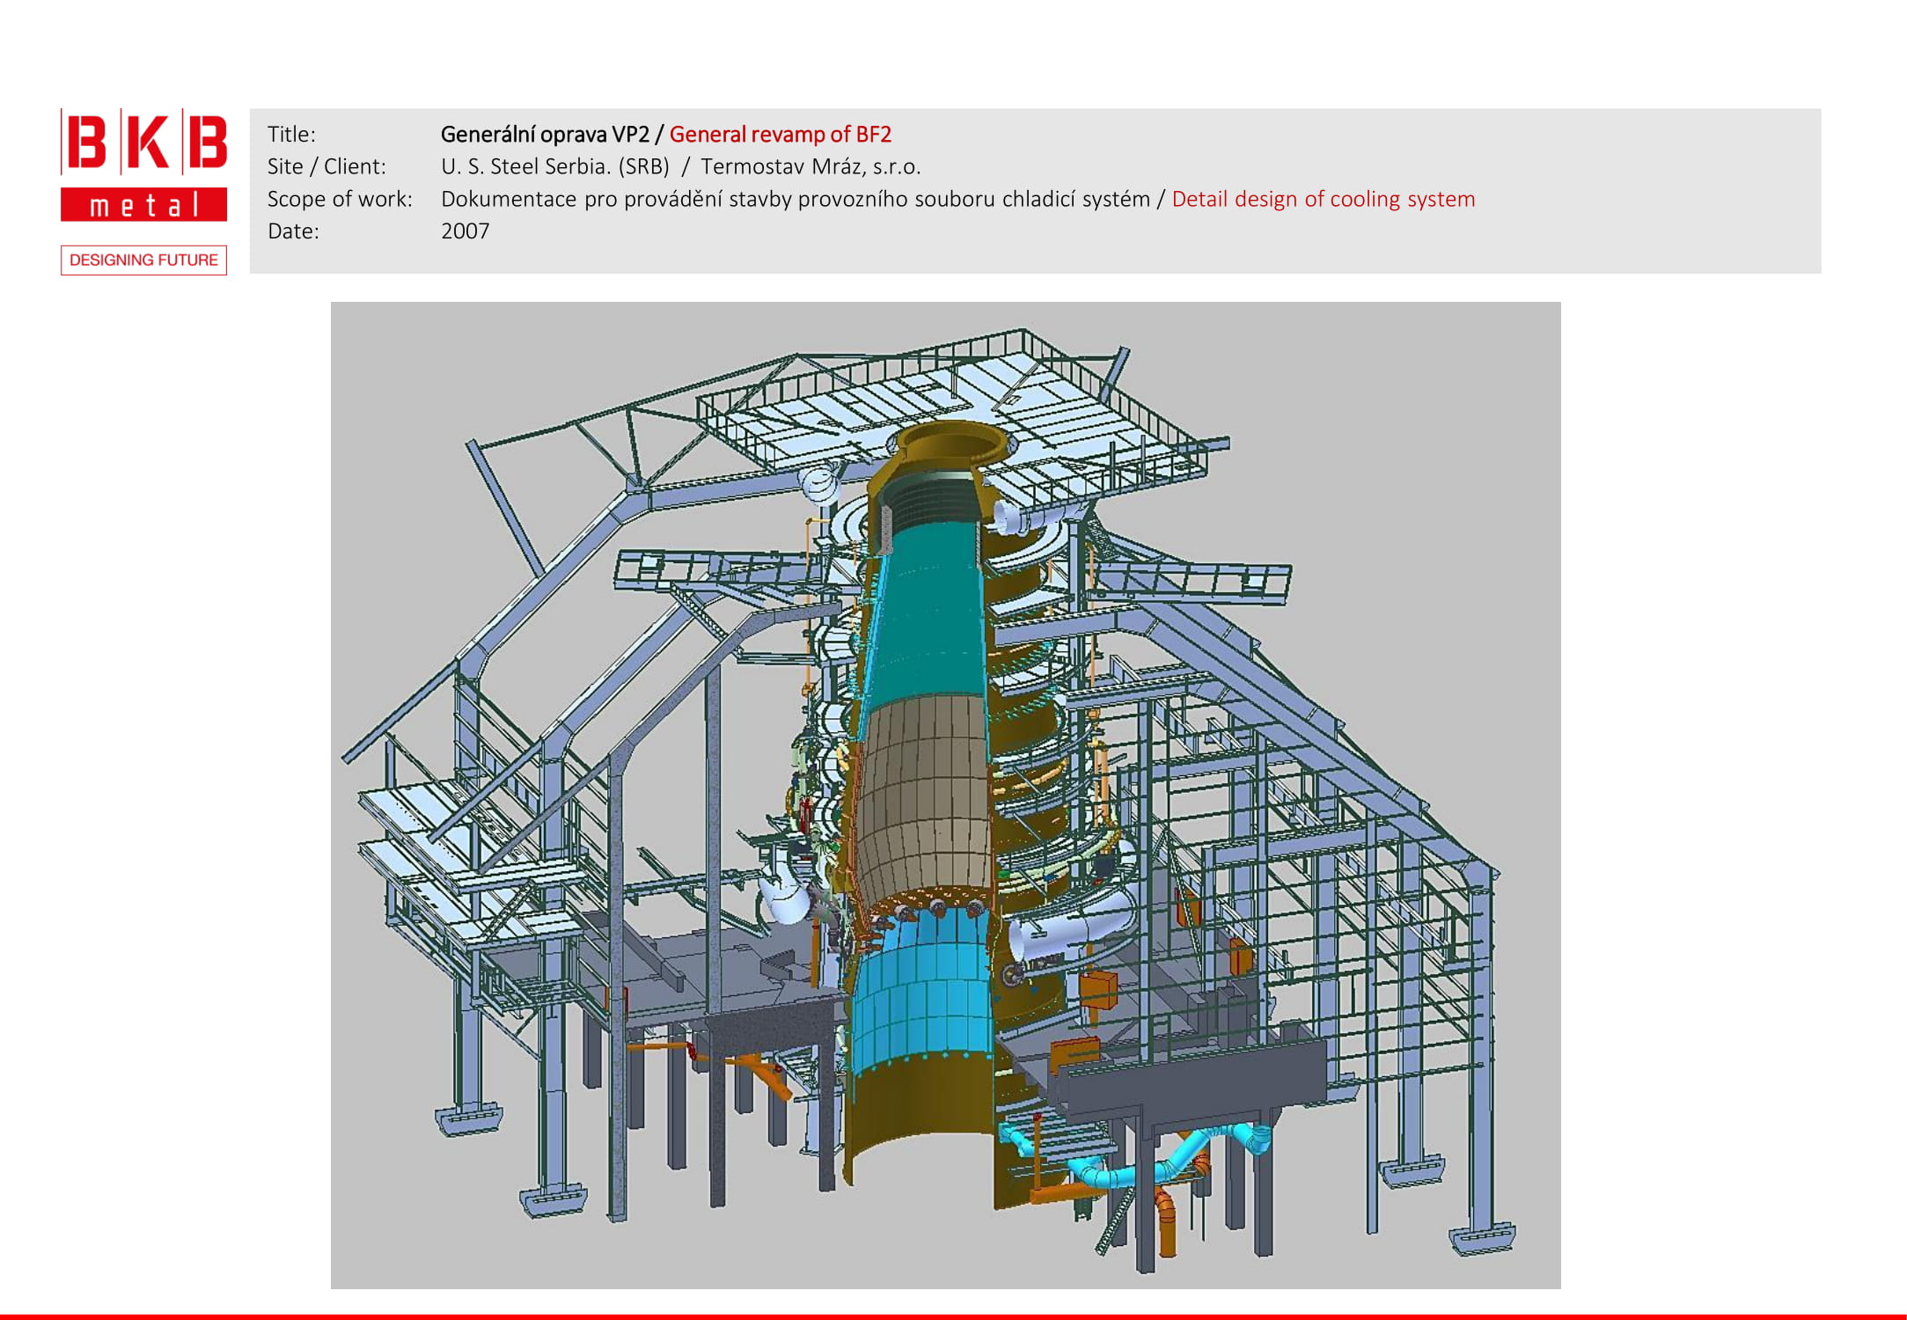The image size is (1907, 1320).
Task: Click the BKB metal logo
Action: point(143,143)
